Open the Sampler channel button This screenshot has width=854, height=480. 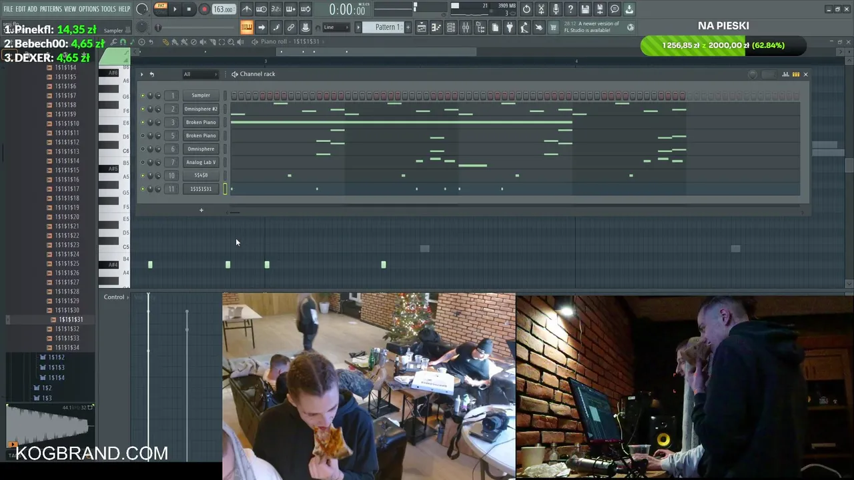click(201, 95)
